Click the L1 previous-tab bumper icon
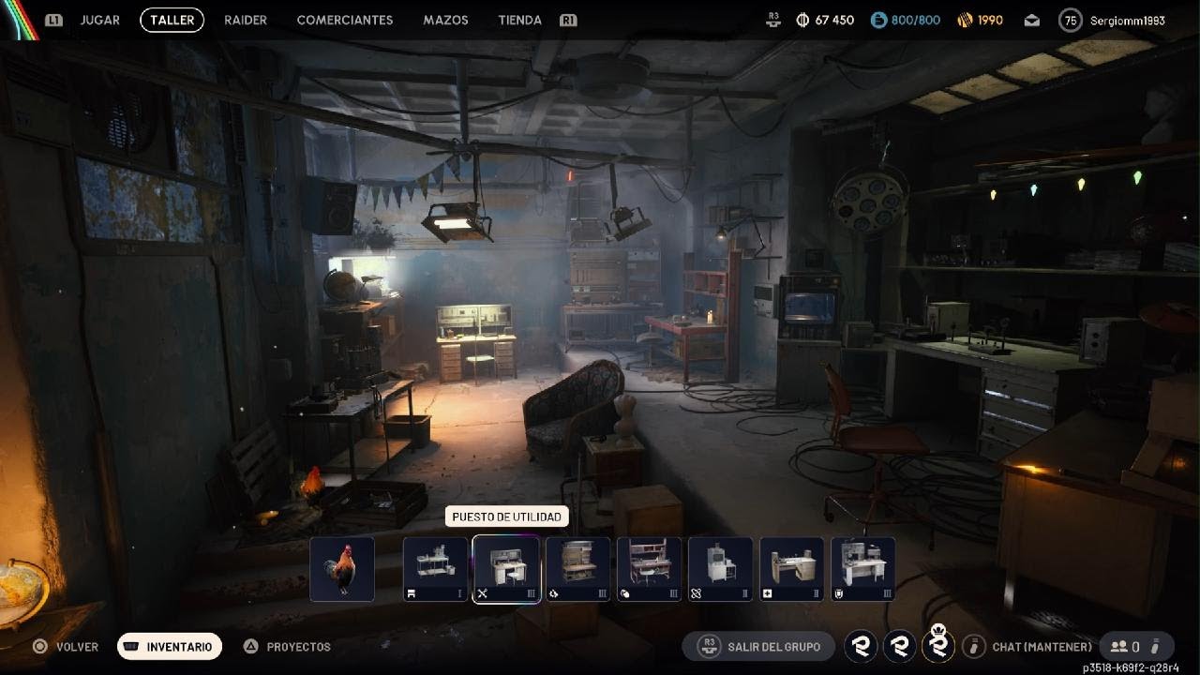 pyautogui.click(x=53, y=20)
